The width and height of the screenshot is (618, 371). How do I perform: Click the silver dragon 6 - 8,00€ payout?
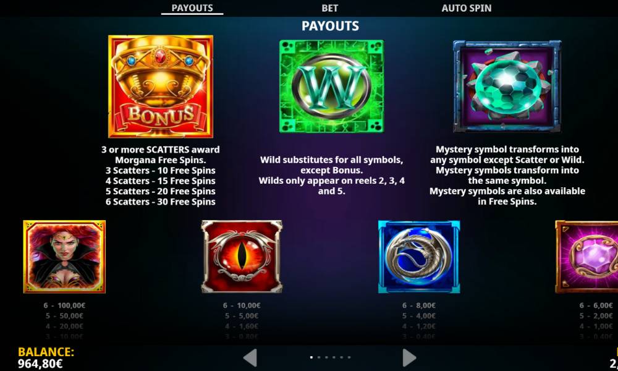tap(419, 305)
